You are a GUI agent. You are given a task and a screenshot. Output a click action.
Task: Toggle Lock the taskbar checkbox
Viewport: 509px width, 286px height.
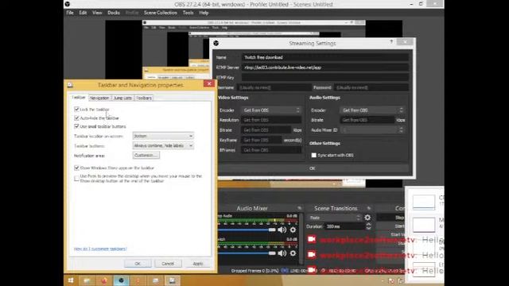[x=76, y=110]
